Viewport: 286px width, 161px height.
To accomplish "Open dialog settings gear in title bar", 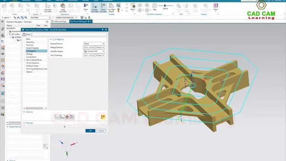I will click(23, 30).
